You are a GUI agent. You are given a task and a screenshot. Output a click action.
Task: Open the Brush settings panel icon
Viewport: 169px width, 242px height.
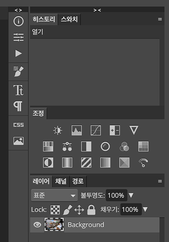tap(18, 71)
